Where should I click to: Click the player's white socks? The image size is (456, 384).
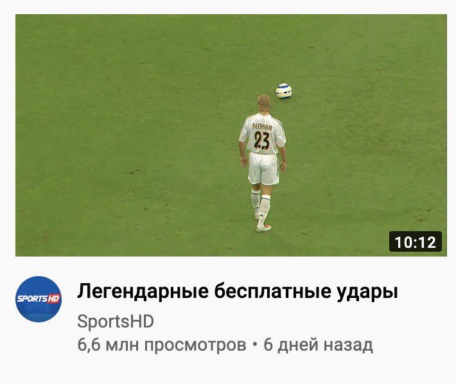pyautogui.click(x=261, y=205)
